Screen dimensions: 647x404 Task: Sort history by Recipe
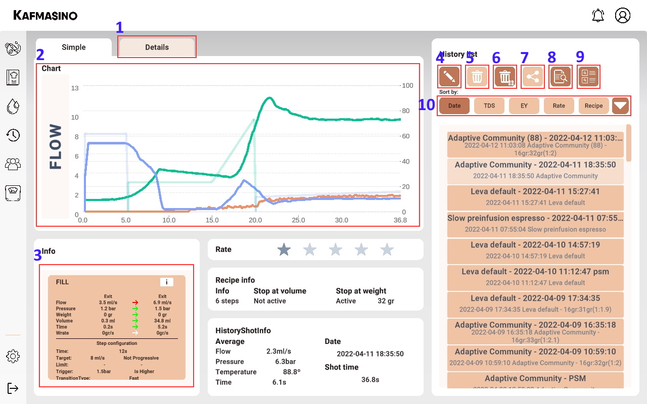point(594,106)
